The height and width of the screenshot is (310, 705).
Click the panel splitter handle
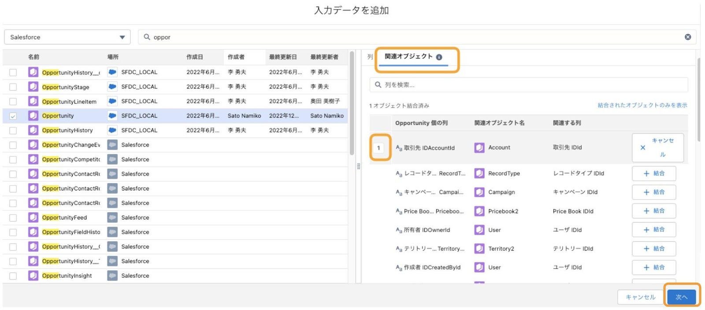[359, 166]
